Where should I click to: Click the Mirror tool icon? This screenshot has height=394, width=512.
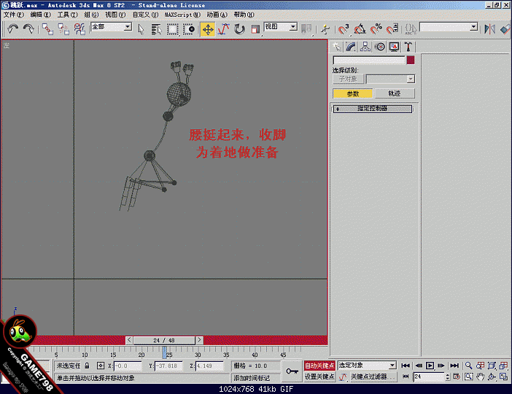pos(489,29)
